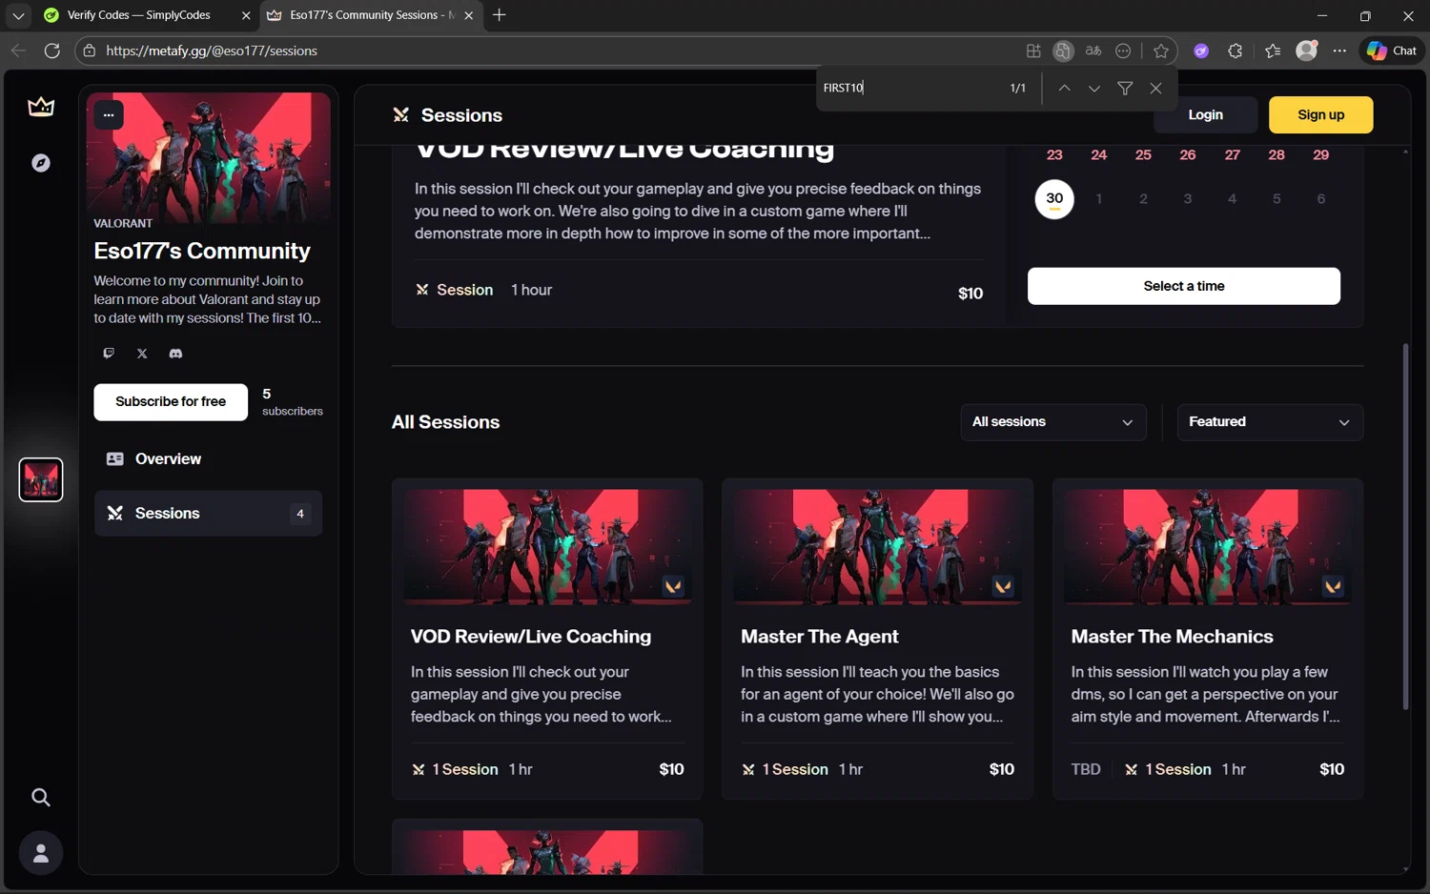Go to next find result
Image resolution: width=1430 pixels, height=894 pixels.
click(x=1094, y=88)
